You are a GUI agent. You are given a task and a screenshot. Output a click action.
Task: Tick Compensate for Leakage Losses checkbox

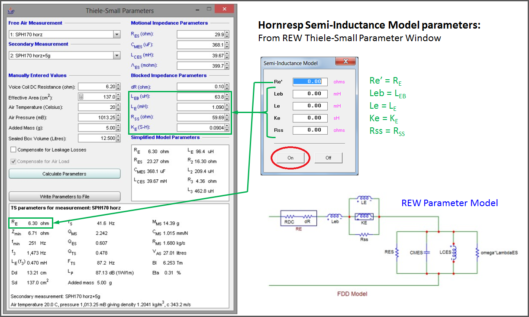pos(13,150)
